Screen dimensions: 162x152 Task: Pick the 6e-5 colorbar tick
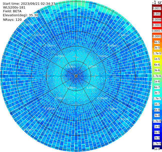157,42
